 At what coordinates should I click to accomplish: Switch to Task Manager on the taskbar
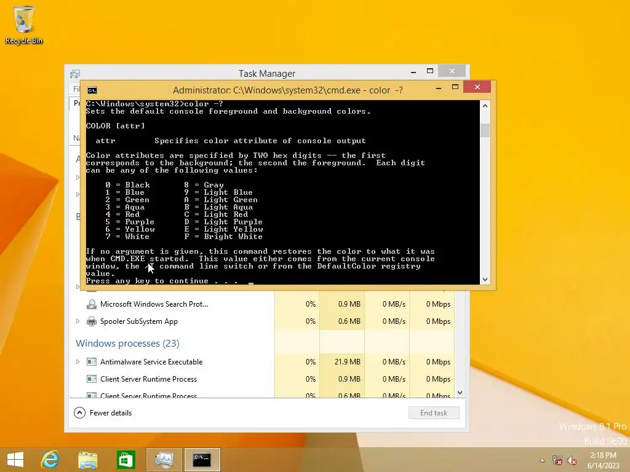(x=164, y=460)
